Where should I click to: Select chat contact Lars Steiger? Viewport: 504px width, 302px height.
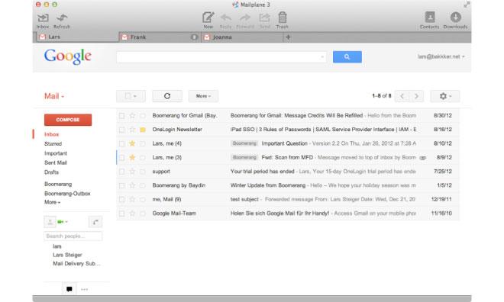pyautogui.click(x=67, y=255)
